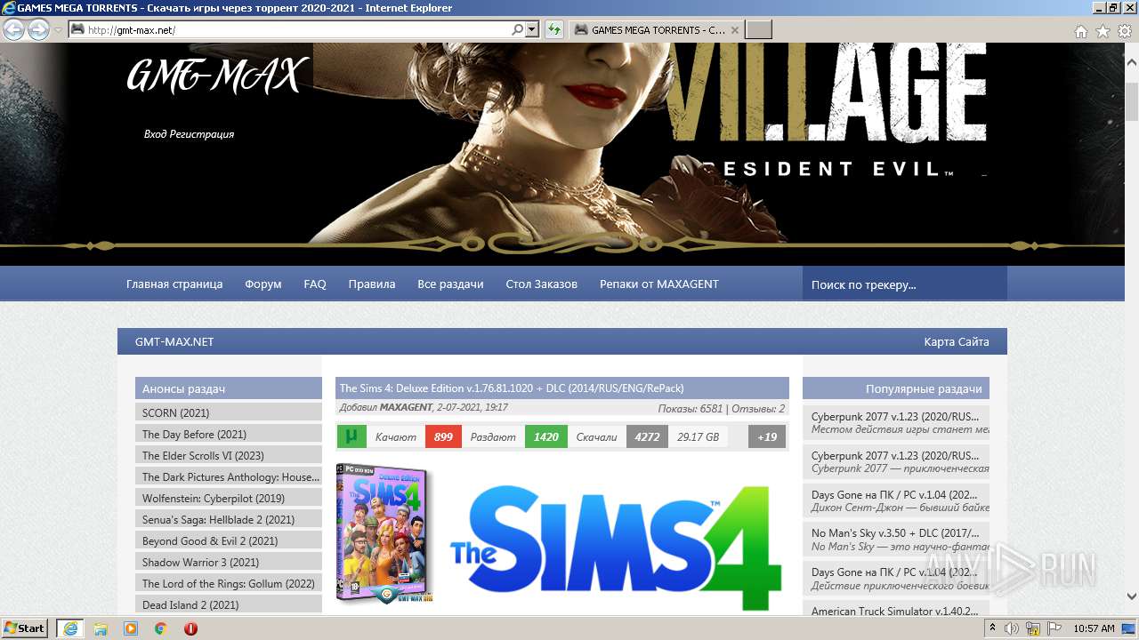The image size is (1139, 640).
Task: Open Beyond Good & Evil 2 announcement
Action: click(229, 540)
